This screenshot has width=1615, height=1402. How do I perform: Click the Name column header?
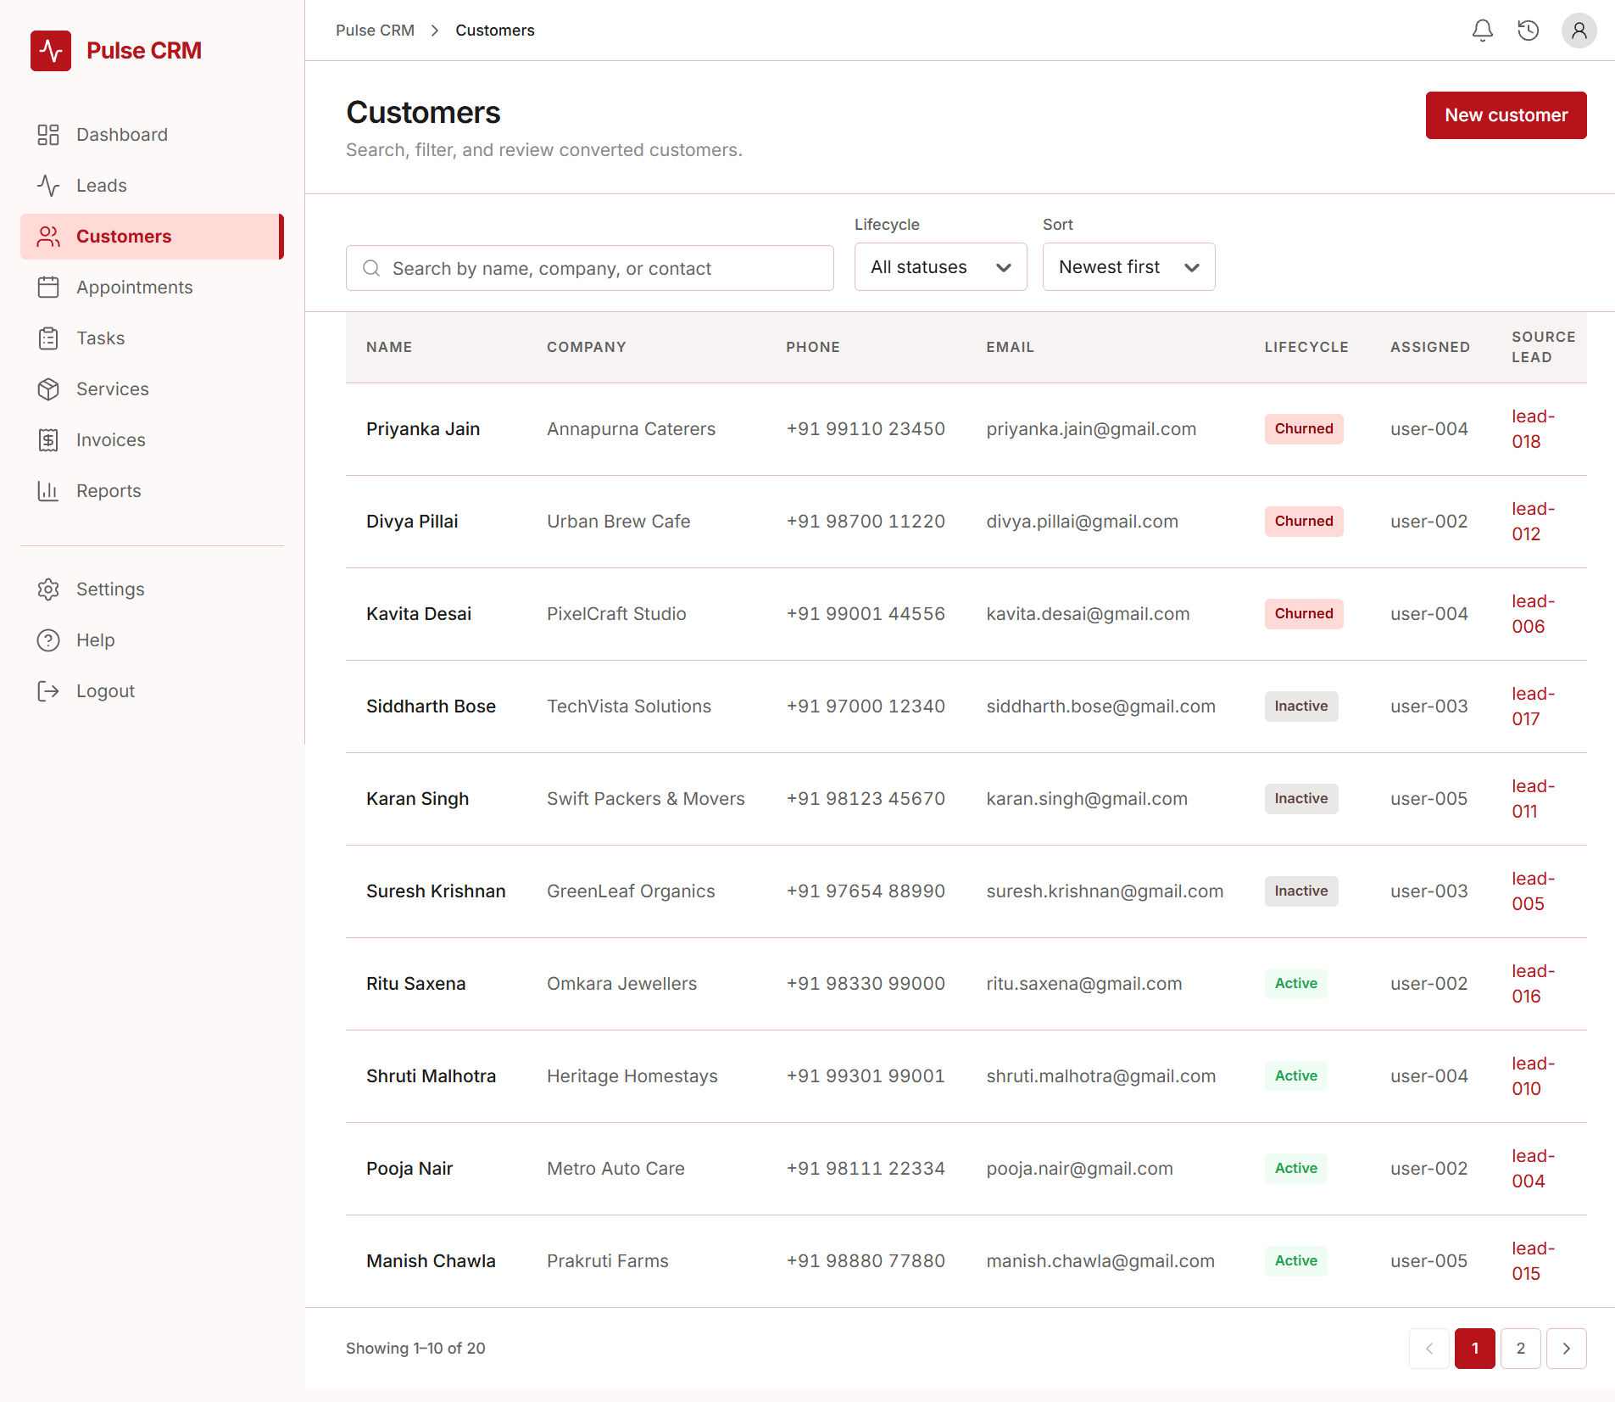click(389, 347)
